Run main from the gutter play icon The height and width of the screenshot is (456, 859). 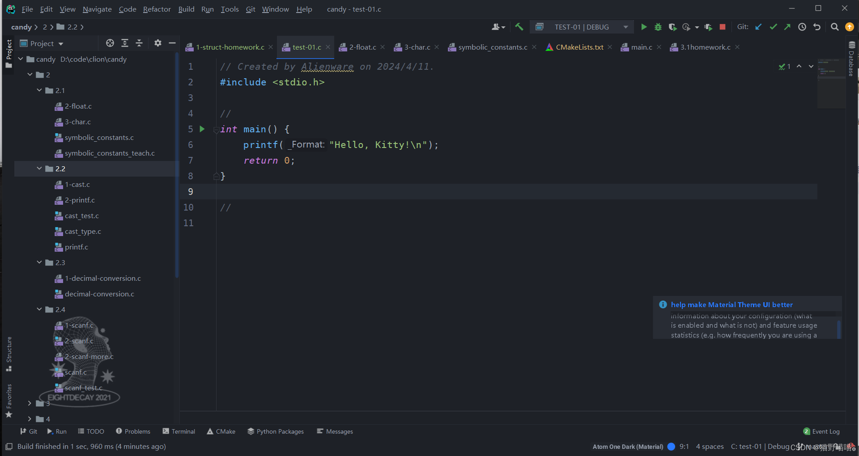coord(202,129)
